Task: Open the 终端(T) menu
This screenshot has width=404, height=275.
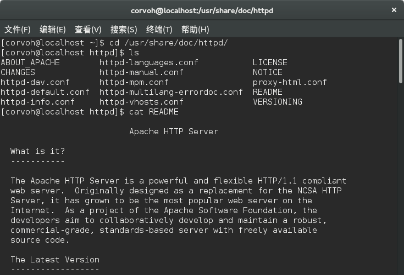Action: coord(159,30)
